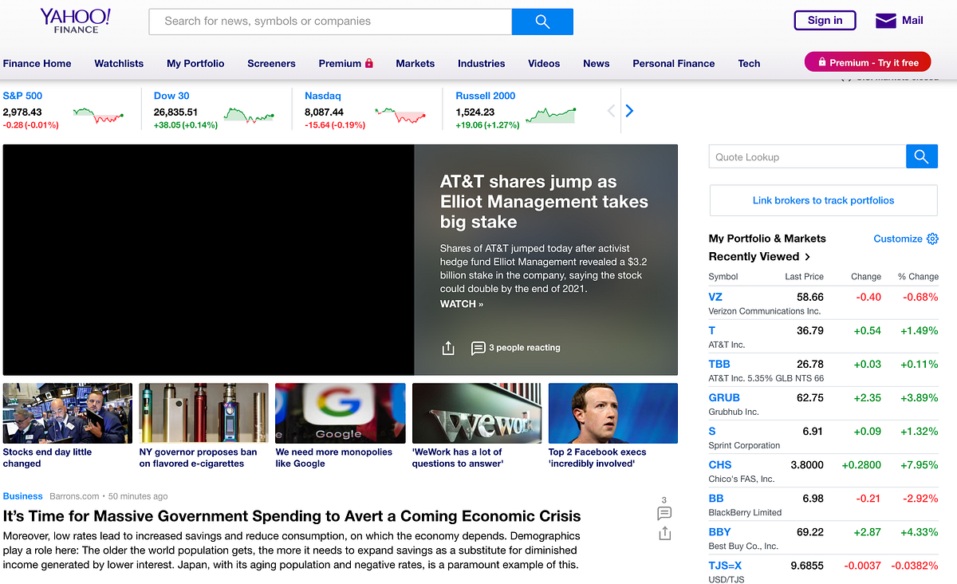Screen dimensions: 957x584
Task: Open GRUB ticker symbol
Action: 724,397
